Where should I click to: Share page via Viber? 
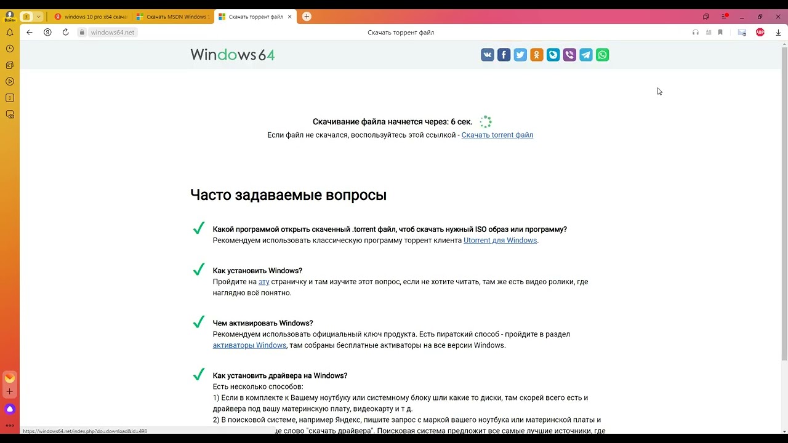(x=569, y=55)
